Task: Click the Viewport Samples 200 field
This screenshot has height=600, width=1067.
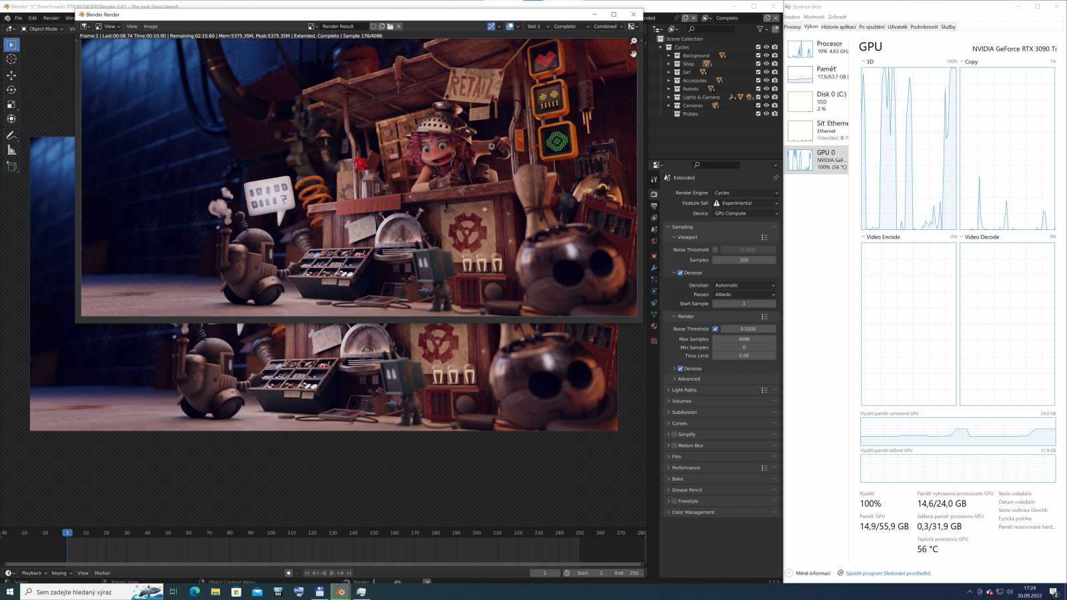Action: [x=744, y=260]
